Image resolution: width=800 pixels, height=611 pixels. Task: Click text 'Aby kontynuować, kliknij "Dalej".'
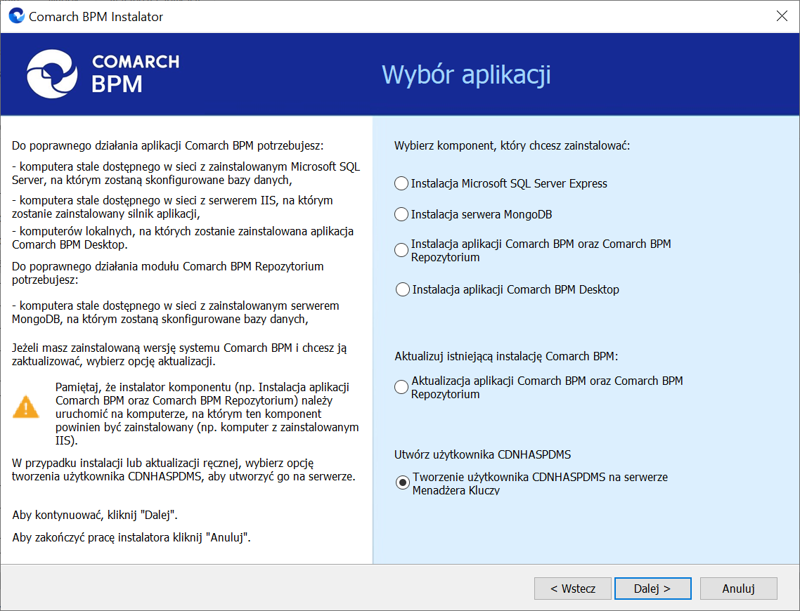click(95, 515)
